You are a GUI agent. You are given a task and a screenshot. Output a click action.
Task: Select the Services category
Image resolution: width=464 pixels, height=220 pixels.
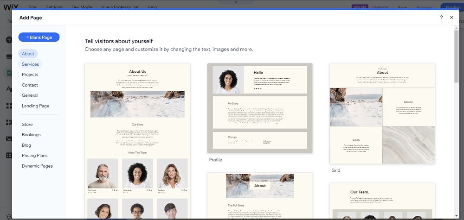[x=30, y=64]
